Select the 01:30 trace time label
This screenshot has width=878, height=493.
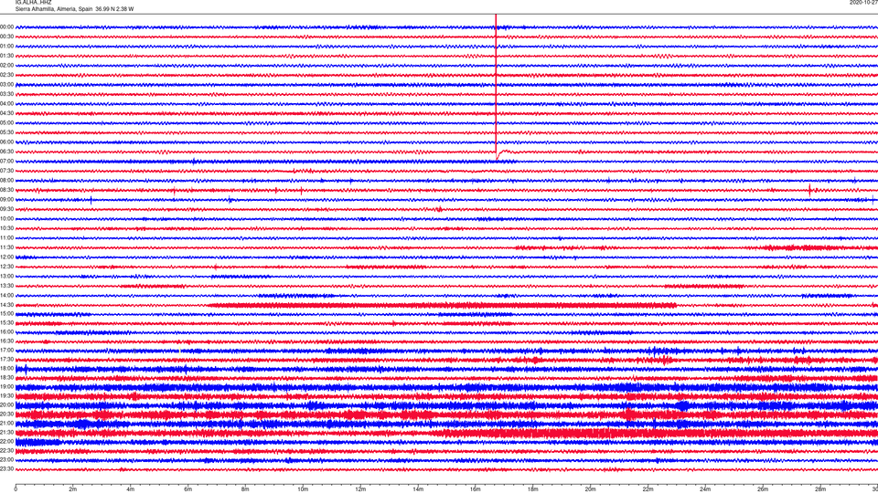[x=6, y=56]
